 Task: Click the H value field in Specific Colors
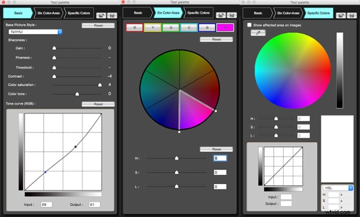[304, 119]
